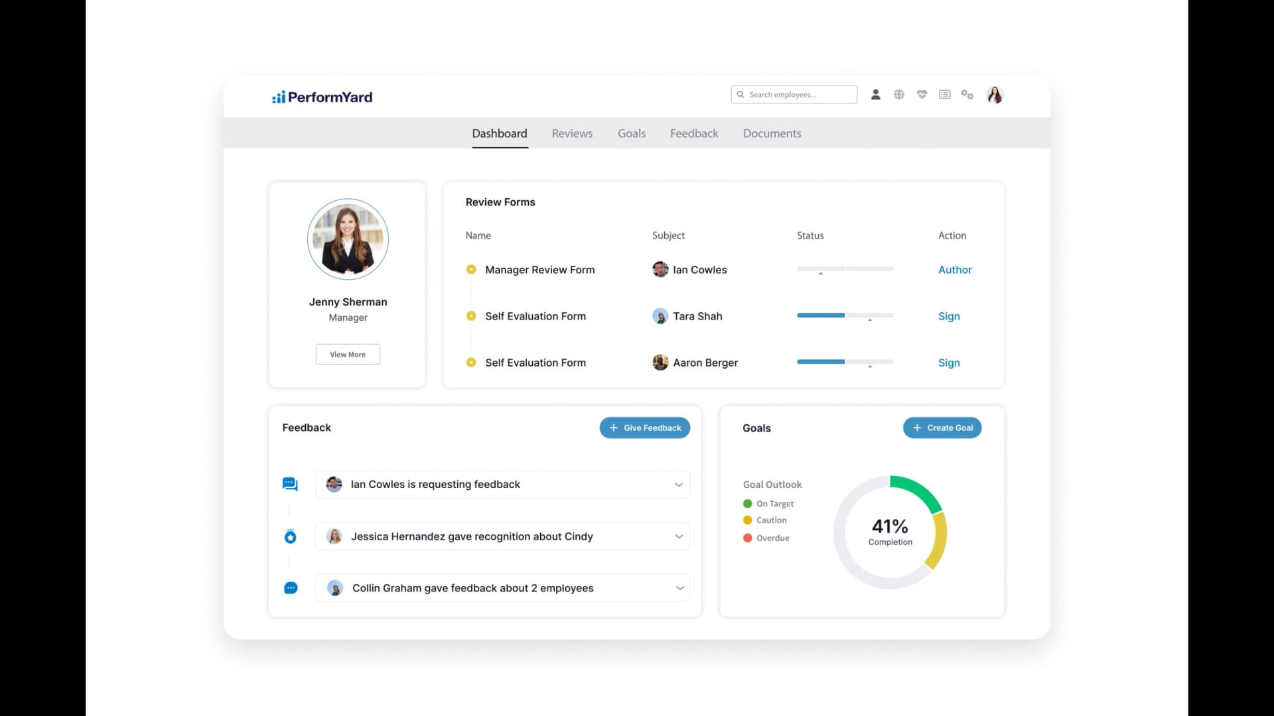
Task: Expand Jessica Hernandez recognition row
Action: point(678,536)
